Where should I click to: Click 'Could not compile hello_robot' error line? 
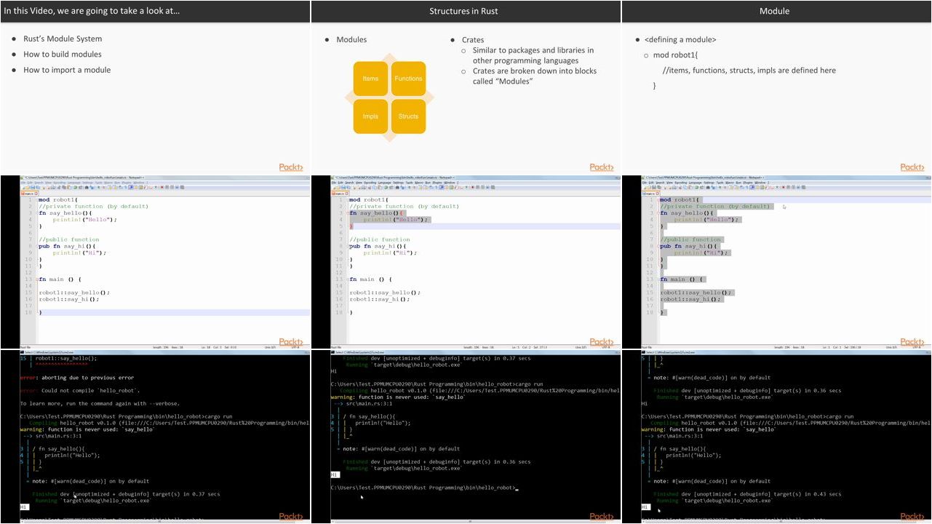[79, 391]
